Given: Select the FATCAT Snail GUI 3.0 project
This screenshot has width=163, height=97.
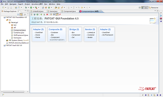Looking at the screenshot, I should pyautogui.click(x=14, y=45).
